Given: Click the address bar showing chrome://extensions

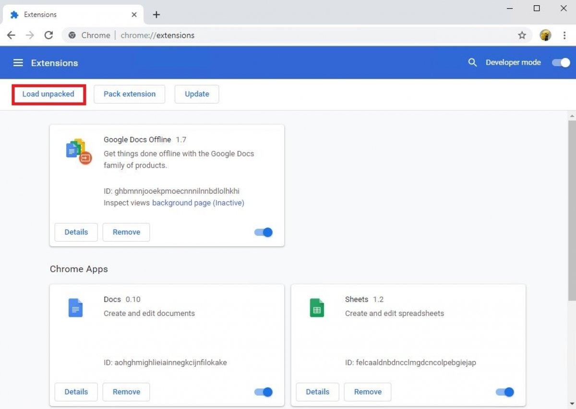Looking at the screenshot, I should click(288, 35).
